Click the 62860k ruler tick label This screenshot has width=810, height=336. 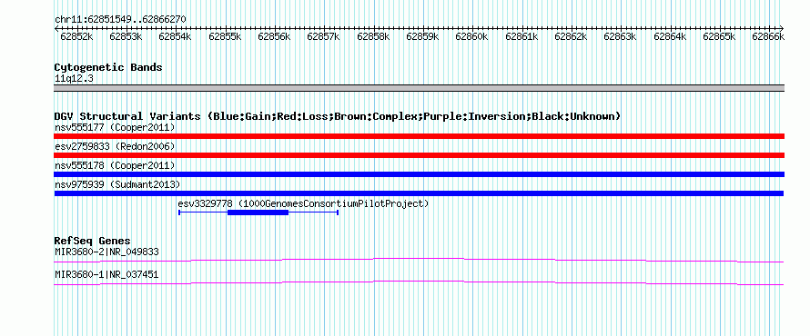click(x=471, y=36)
